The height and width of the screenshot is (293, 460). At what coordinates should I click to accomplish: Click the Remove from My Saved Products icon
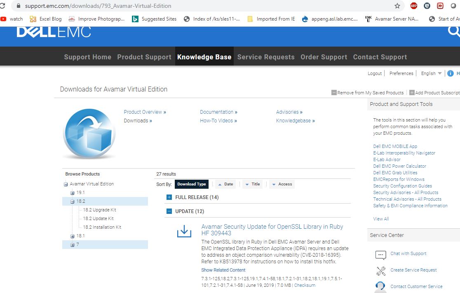point(334,92)
